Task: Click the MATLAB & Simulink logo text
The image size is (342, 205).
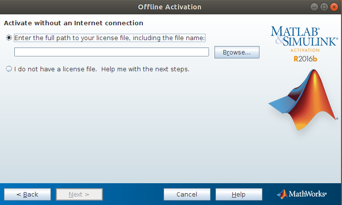Action: tap(304, 36)
